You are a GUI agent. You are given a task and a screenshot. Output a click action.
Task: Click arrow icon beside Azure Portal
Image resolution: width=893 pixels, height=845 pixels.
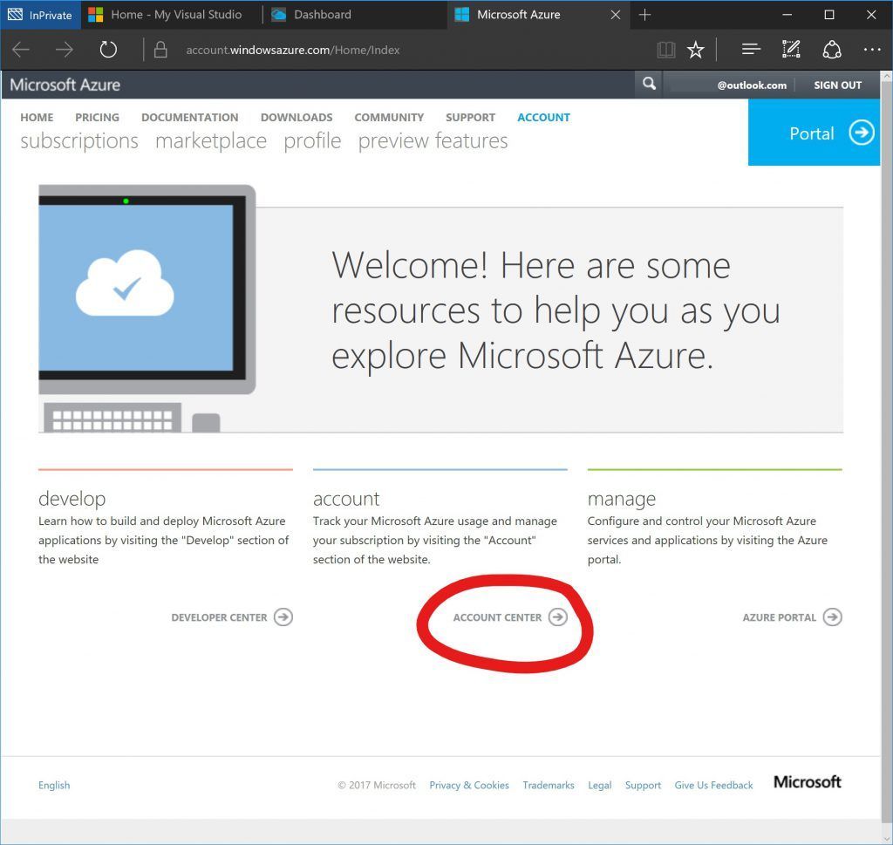click(832, 617)
